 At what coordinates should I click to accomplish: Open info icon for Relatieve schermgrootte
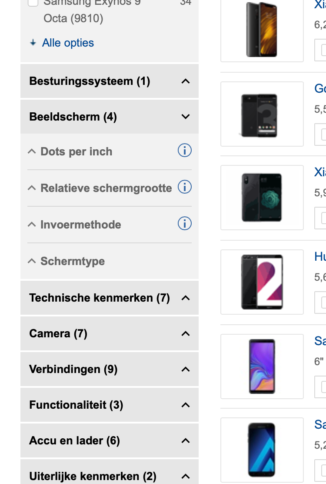click(x=185, y=187)
